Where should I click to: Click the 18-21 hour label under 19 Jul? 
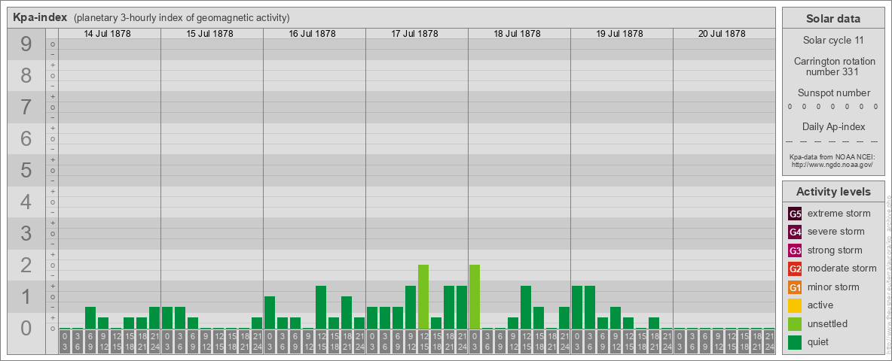point(654,342)
